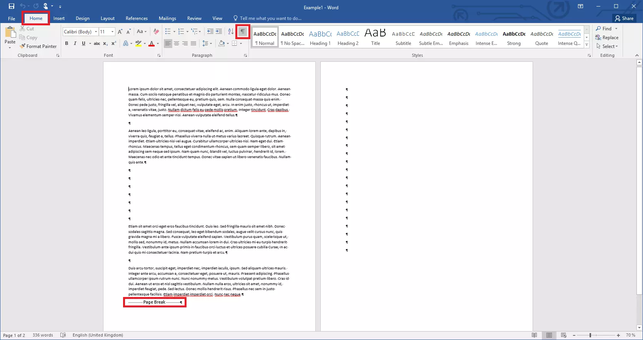Open the Insert ribbon tab

tap(59, 18)
